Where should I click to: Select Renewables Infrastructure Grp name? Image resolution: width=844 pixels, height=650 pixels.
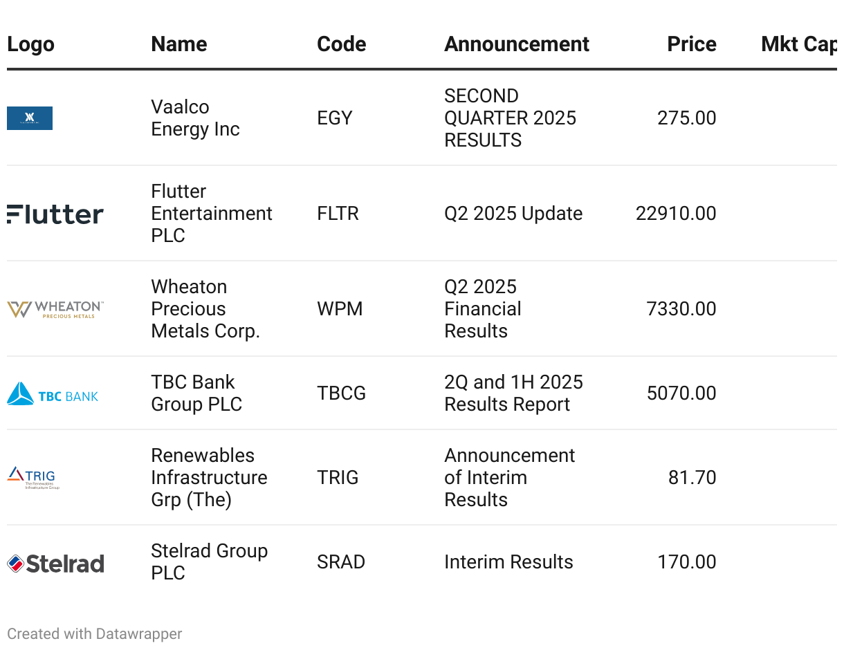pyautogui.click(x=209, y=478)
